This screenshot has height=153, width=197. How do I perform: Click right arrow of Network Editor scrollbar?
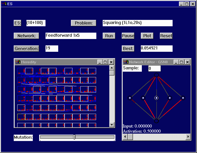coord(188,137)
